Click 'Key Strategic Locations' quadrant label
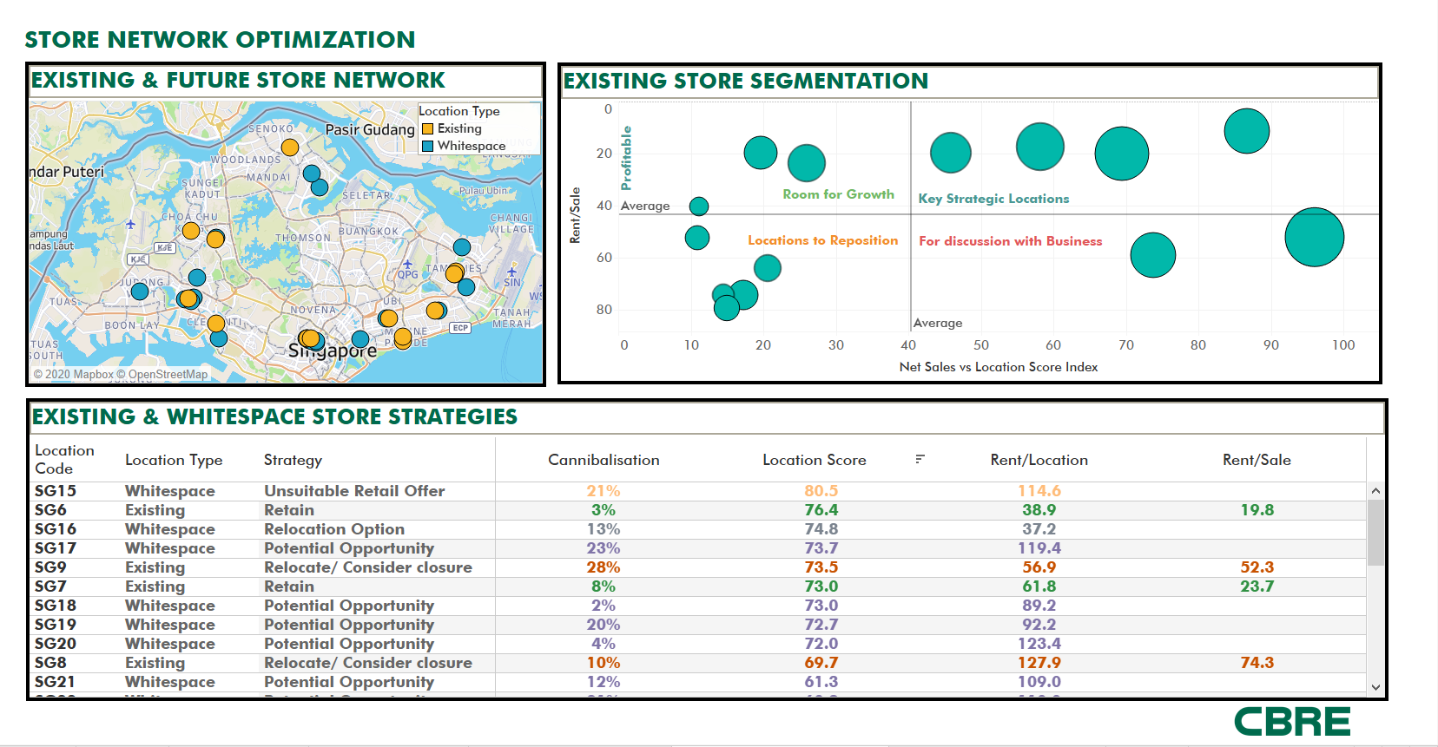The image size is (1438, 747). [x=993, y=199]
